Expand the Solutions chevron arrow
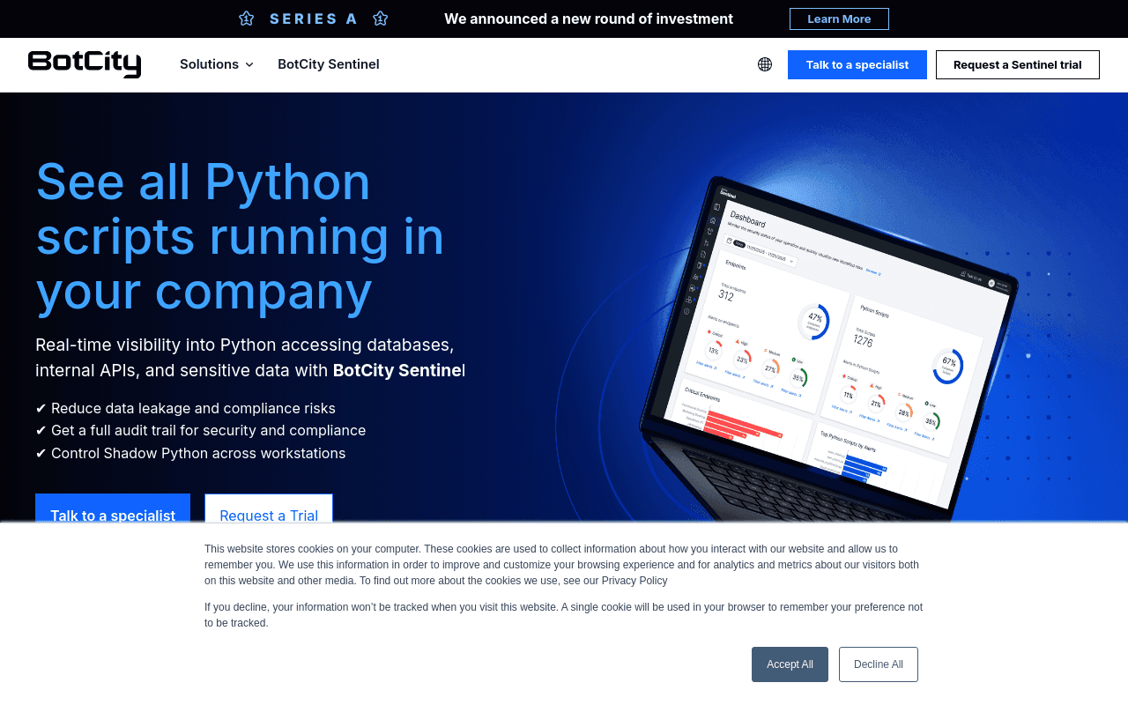This screenshot has height=705, width=1128. click(249, 64)
